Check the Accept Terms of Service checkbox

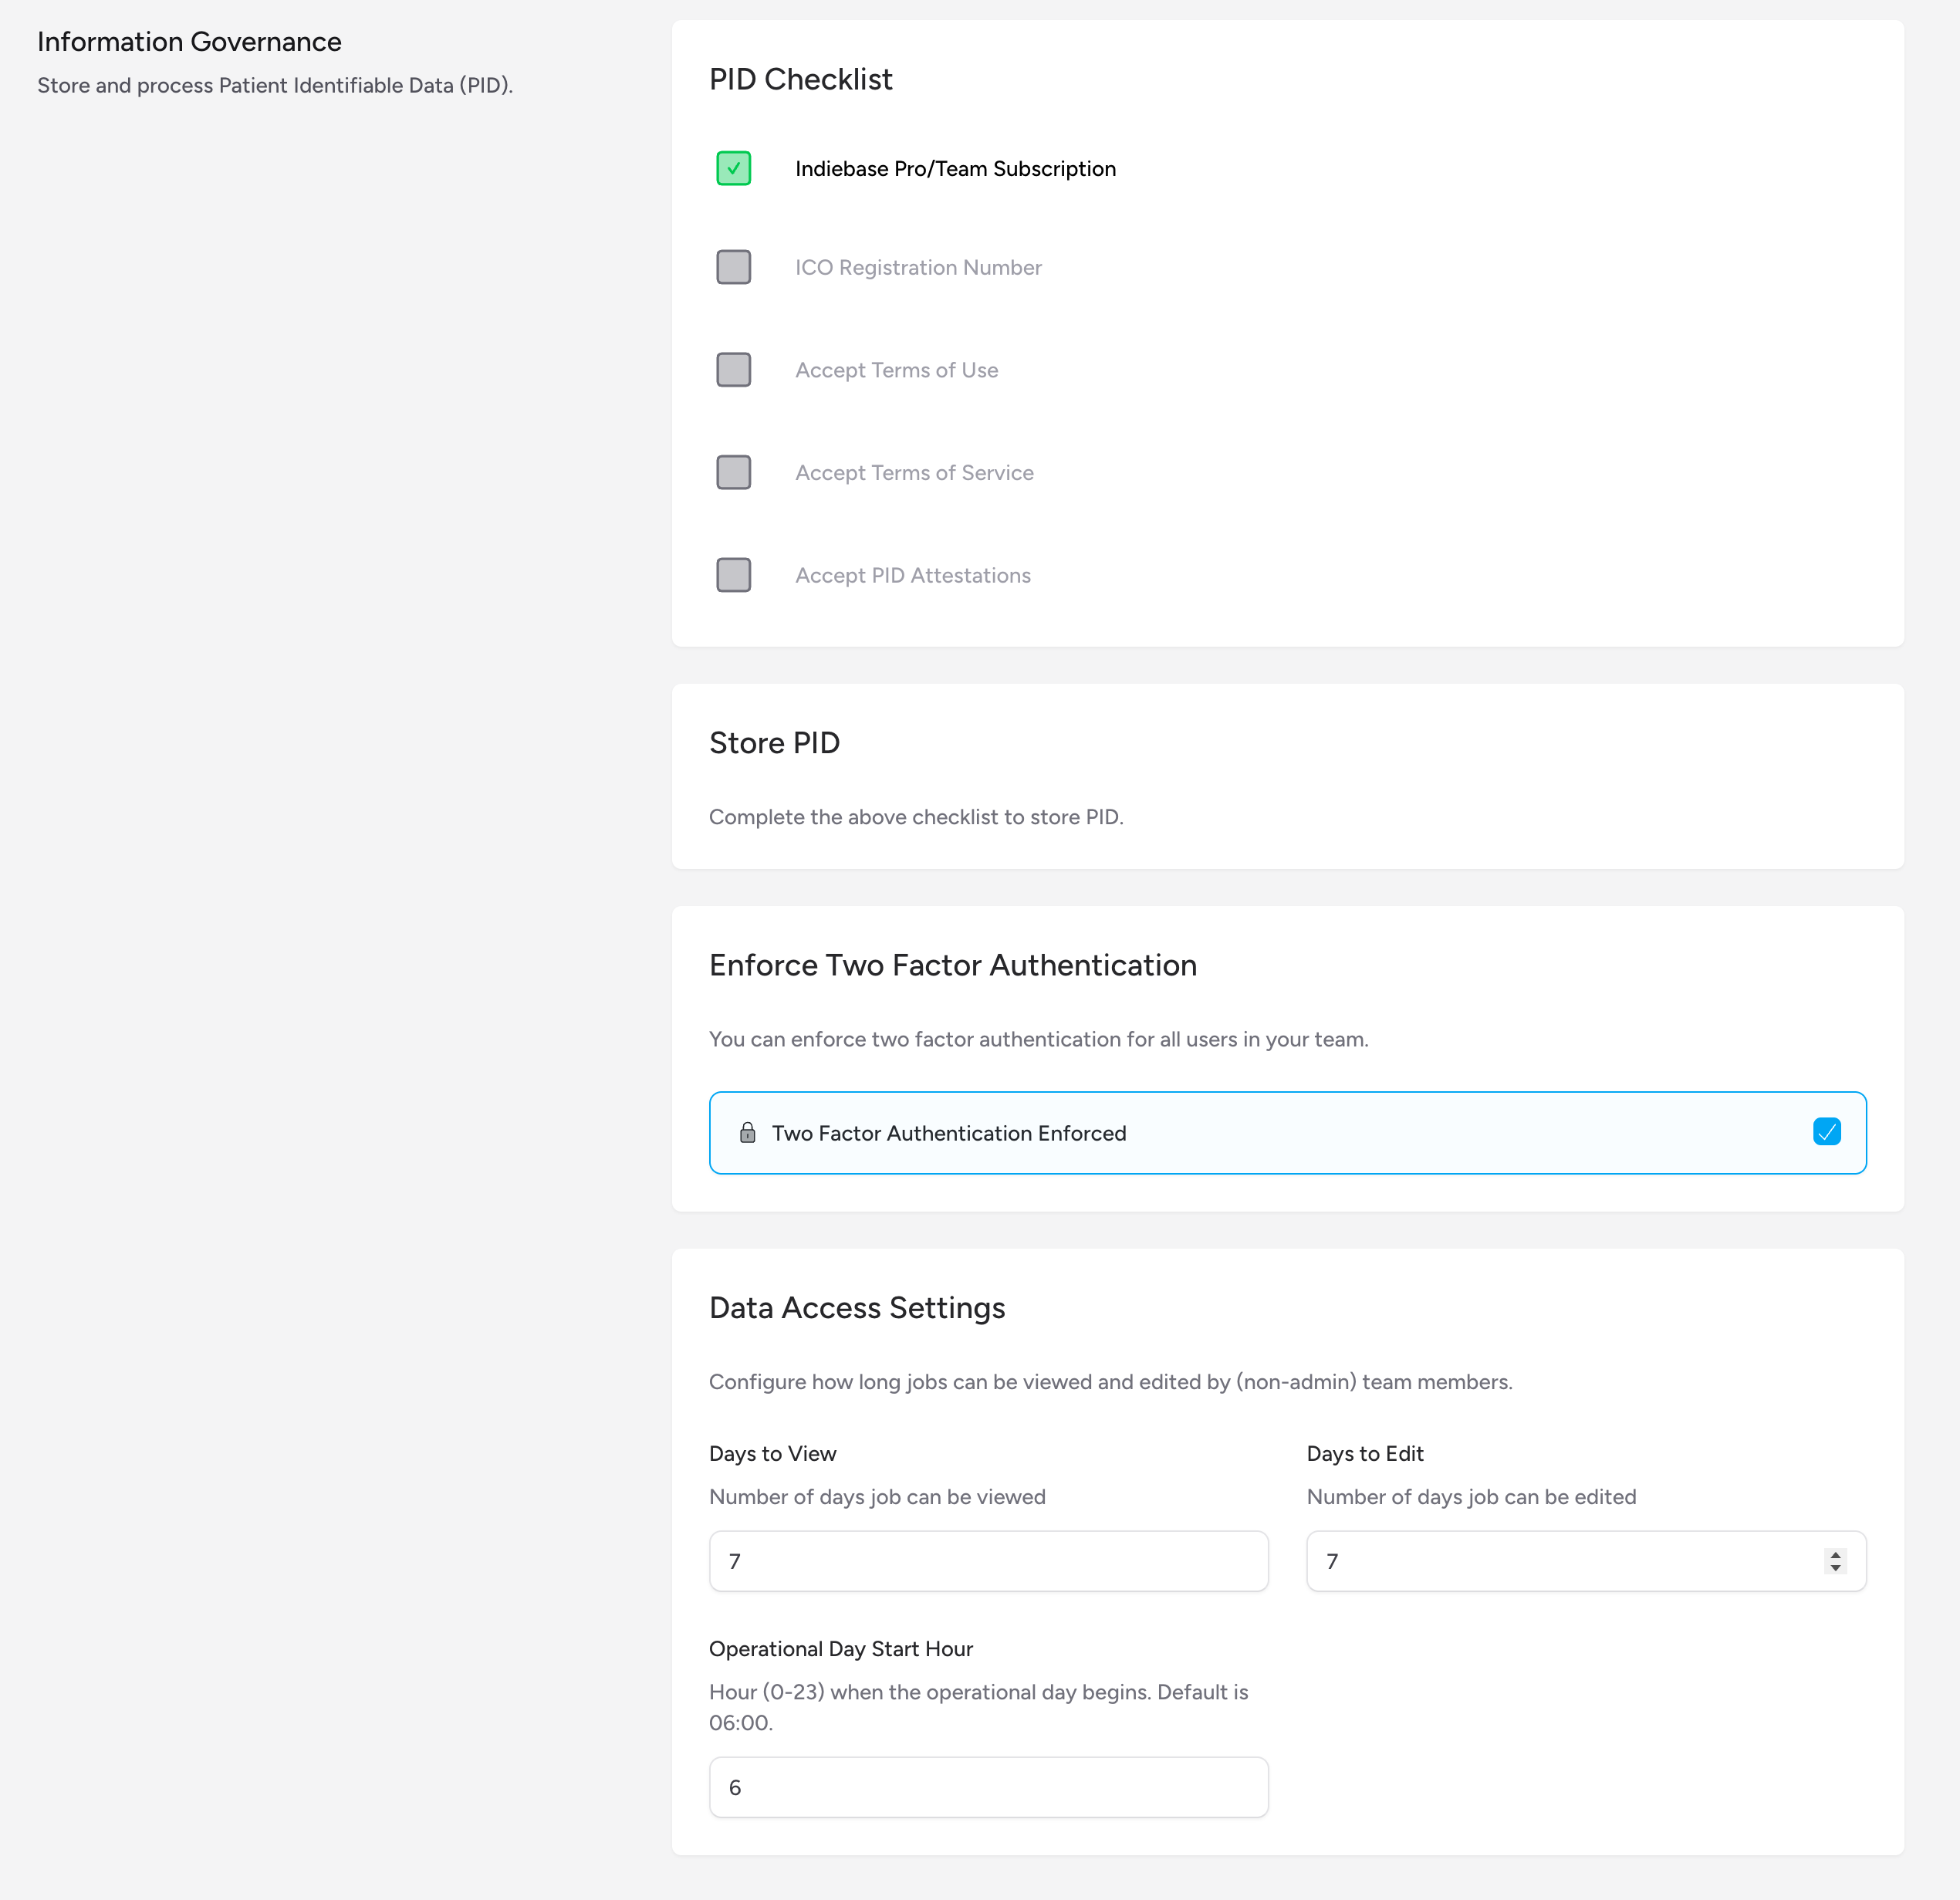pos(733,471)
